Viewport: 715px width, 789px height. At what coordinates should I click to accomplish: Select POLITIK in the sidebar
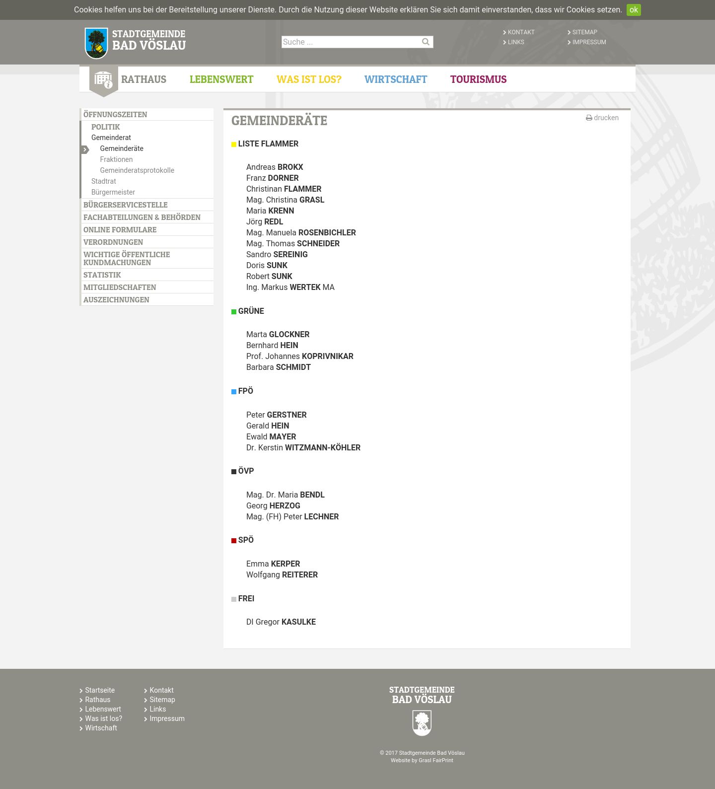tap(105, 127)
